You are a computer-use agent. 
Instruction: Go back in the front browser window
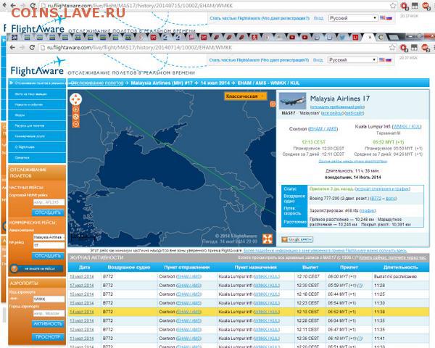coord(12,47)
